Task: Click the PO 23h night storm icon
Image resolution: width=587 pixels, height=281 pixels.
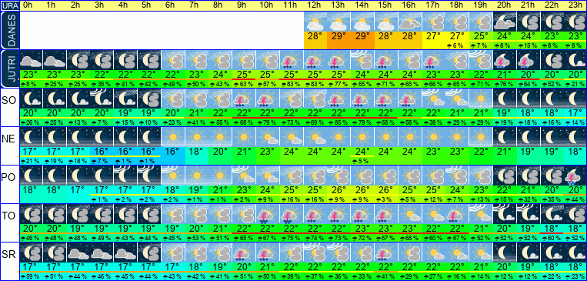Action: coord(575,176)
